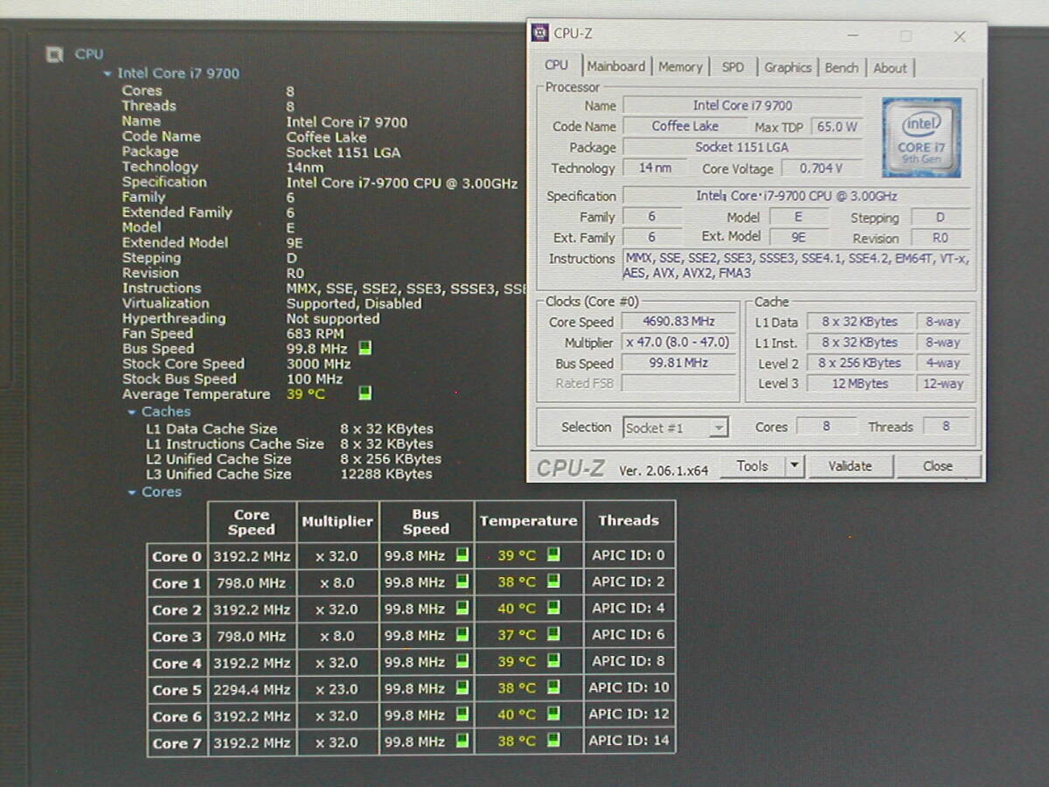Close the CPU-Z window with X
The height and width of the screenshot is (787, 1049).
959,37
